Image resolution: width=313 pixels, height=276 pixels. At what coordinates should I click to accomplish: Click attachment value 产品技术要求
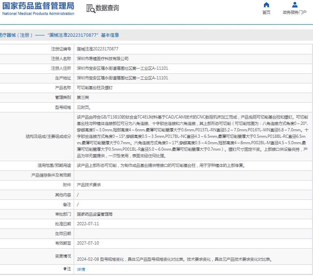pos(89,185)
